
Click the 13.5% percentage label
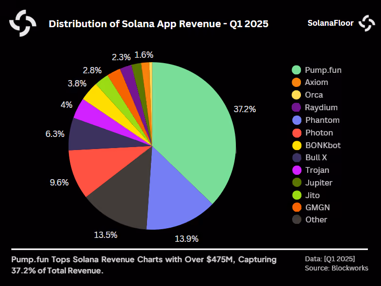click(x=105, y=235)
